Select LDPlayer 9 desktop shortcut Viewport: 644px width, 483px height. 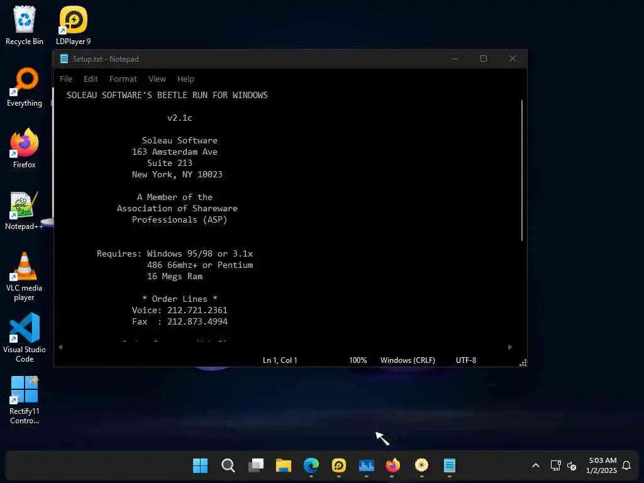pyautogui.click(x=73, y=25)
